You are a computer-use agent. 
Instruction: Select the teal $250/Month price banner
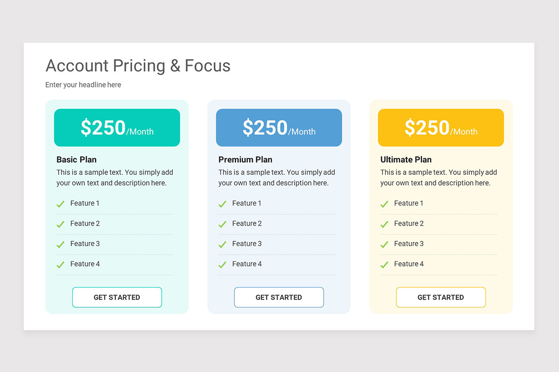pos(117,127)
